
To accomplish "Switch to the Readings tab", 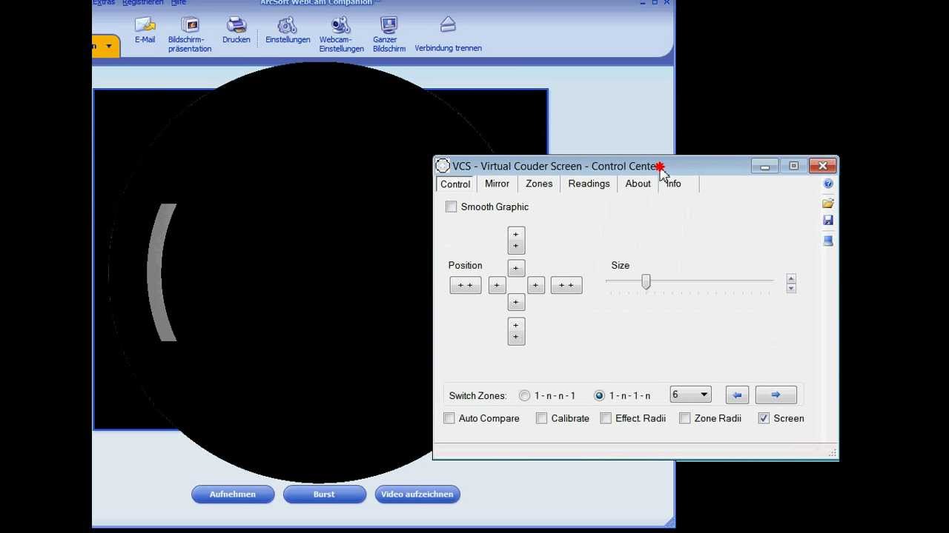I will (x=589, y=184).
